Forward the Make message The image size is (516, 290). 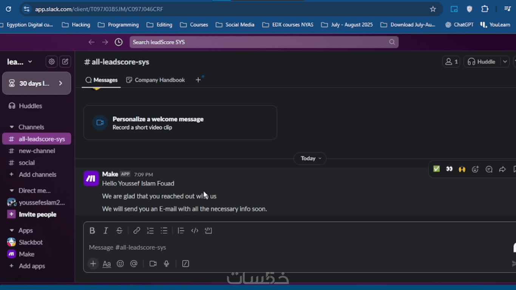(502, 169)
